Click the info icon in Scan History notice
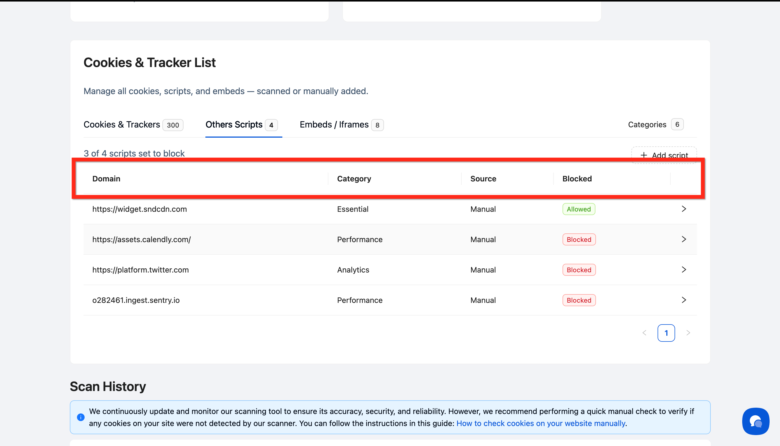Viewport: 780px width, 446px height. pyautogui.click(x=81, y=417)
